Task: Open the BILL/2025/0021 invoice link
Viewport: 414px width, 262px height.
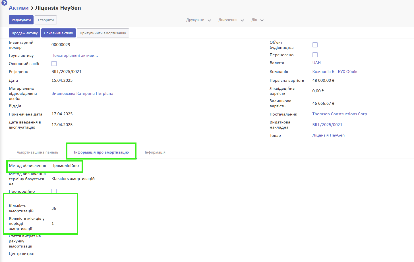Action: 327,125
